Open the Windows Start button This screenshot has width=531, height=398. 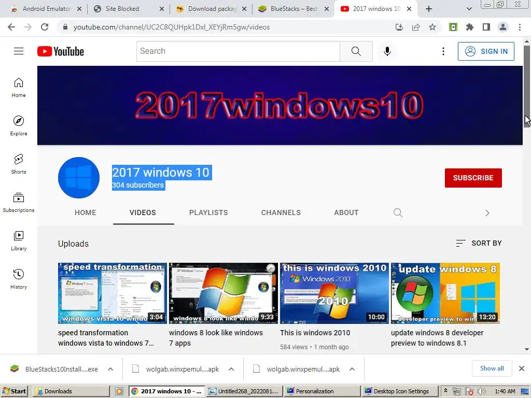(x=14, y=391)
